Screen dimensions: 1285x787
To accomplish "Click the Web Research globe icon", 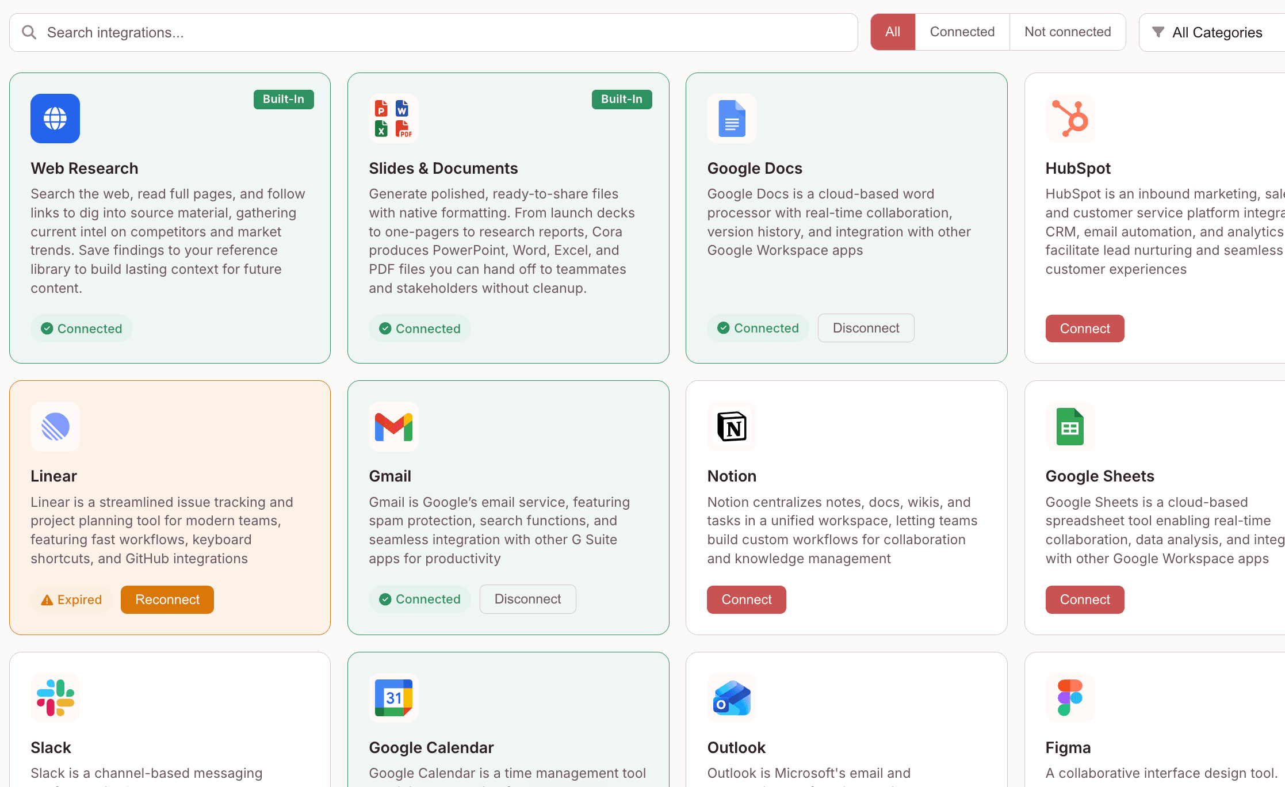I will pyautogui.click(x=55, y=119).
